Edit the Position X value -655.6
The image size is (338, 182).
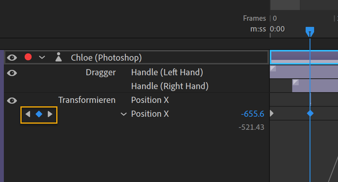click(252, 114)
